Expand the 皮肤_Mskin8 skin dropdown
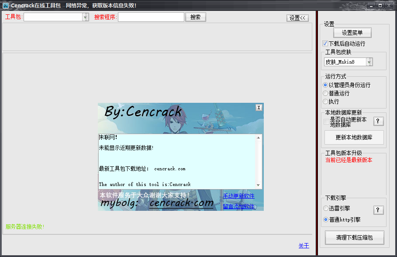Screen dimensions: 397x257 (x=369, y=62)
